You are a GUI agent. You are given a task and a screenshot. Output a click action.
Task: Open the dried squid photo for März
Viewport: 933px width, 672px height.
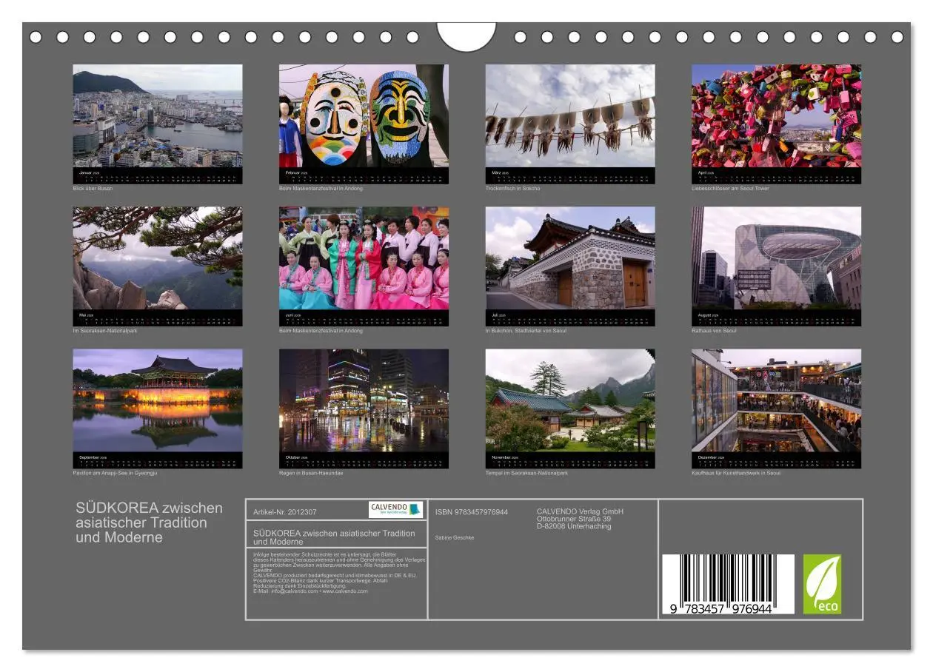point(570,115)
